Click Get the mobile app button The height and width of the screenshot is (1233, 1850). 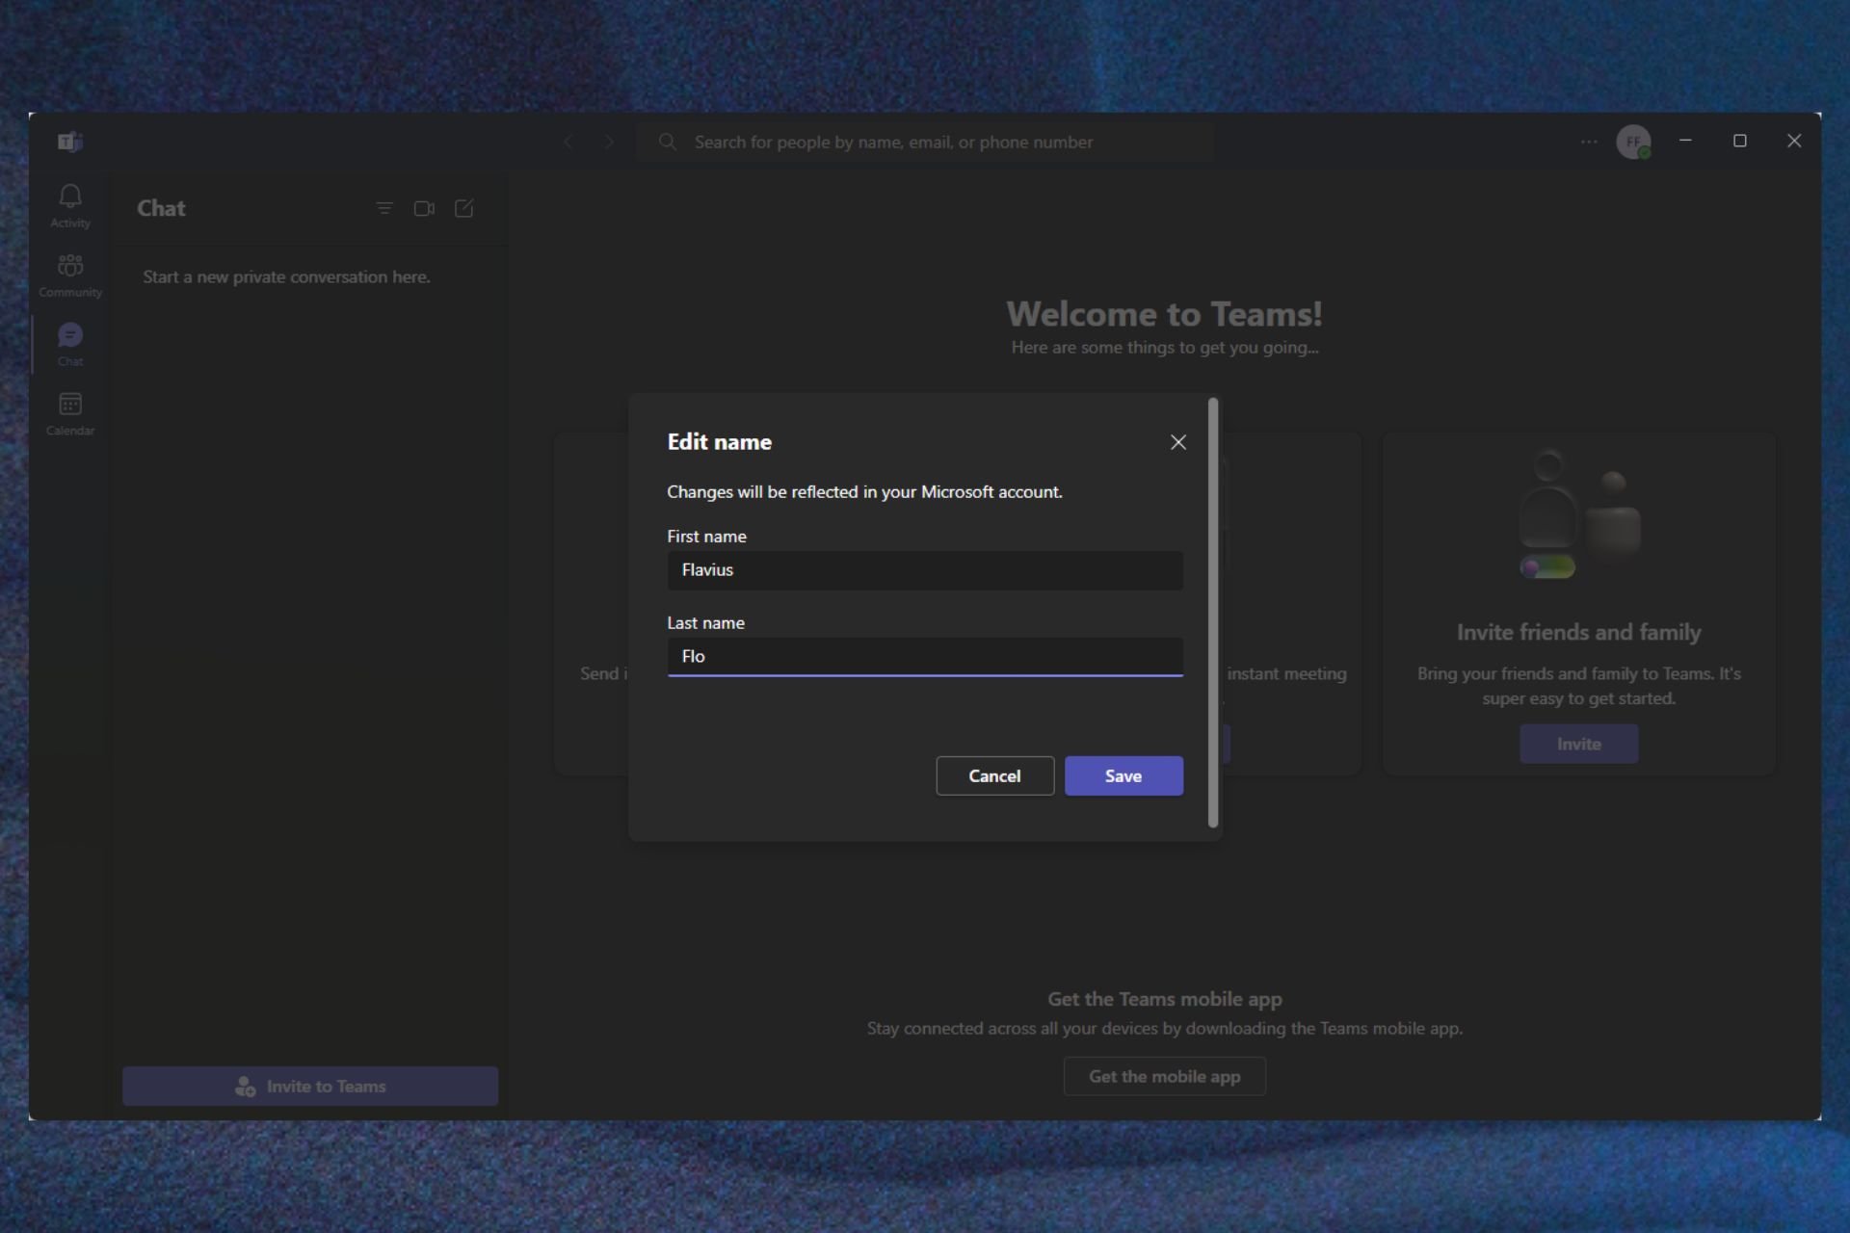pyautogui.click(x=1165, y=1075)
